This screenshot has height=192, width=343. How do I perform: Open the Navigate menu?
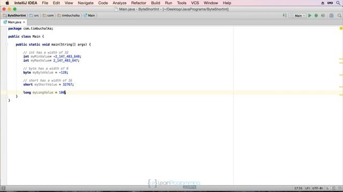[x=86, y=3]
